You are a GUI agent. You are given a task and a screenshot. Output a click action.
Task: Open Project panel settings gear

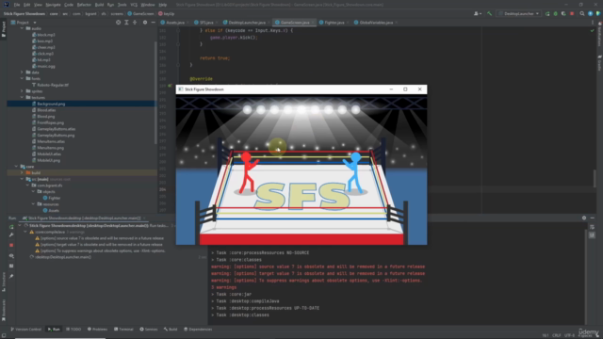145,23
